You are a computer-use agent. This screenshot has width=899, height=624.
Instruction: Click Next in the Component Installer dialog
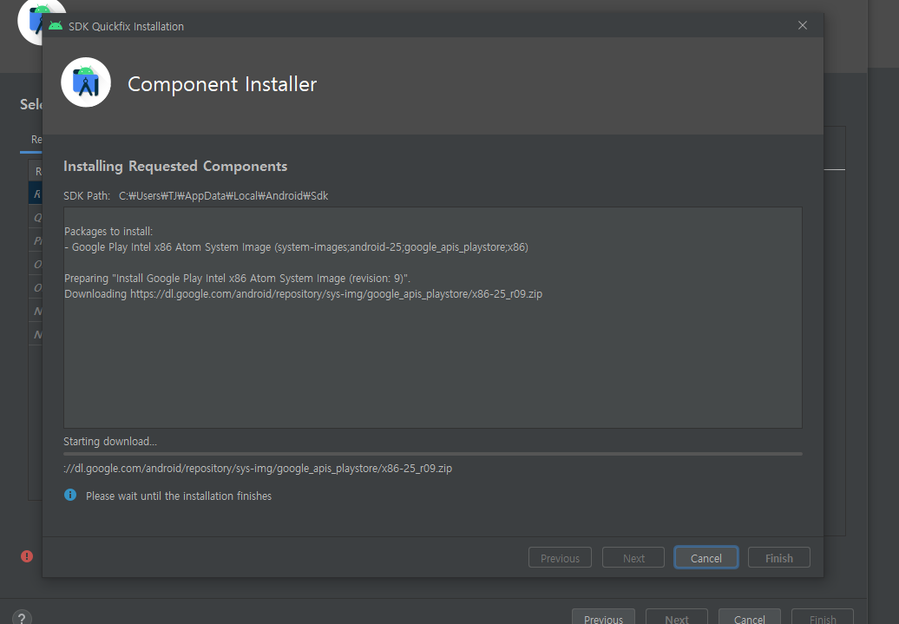[633, 557]
